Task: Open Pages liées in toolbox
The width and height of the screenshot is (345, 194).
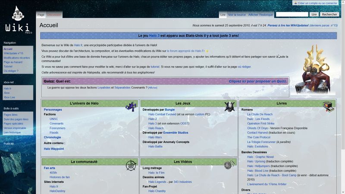Action: (10, 115)
